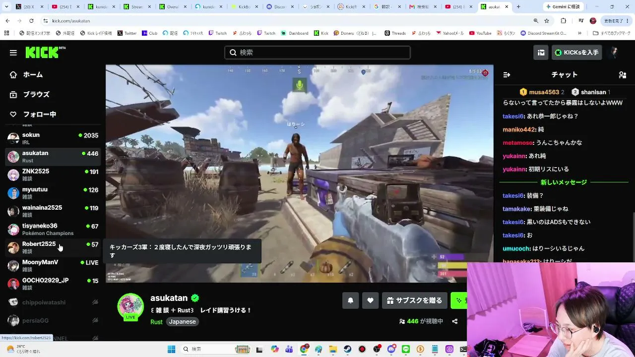
Task: Open profile avatar in Kick header
Action: 614,53
